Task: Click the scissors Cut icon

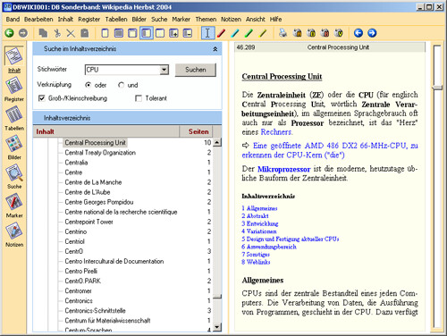Action: coord(57,33)
